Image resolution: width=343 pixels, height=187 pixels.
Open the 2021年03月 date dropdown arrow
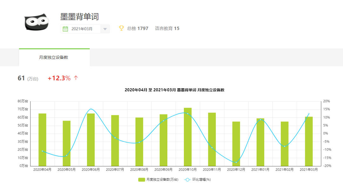pos(105,29)
